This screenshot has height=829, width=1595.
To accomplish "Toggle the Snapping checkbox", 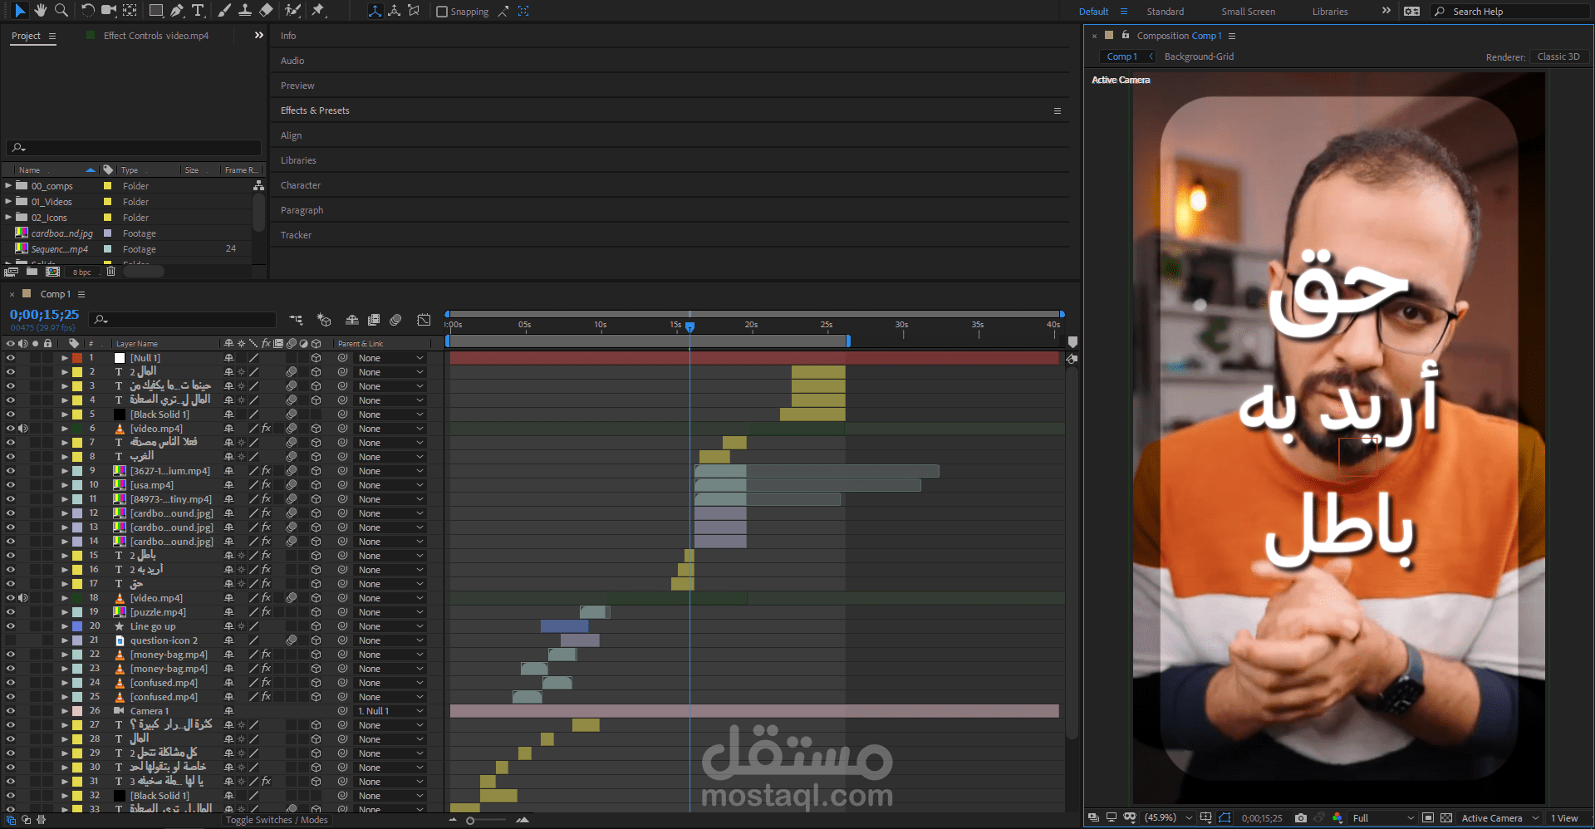I will tap(442, 12).
